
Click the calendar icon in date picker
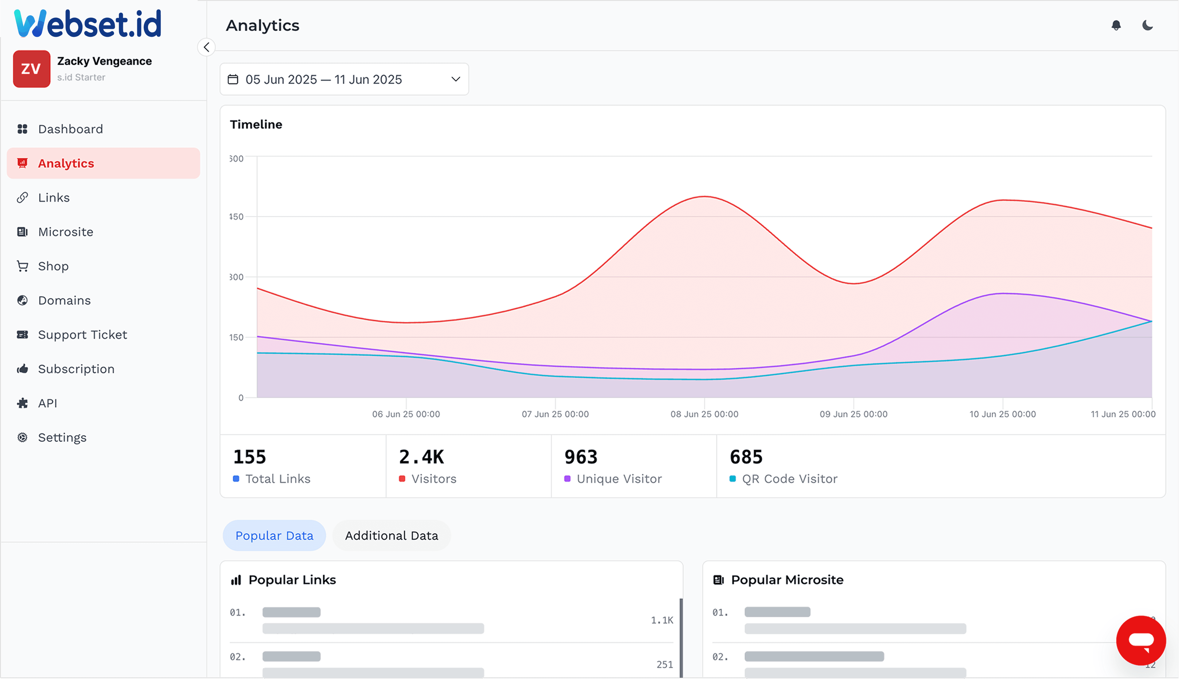click(233, 79)
